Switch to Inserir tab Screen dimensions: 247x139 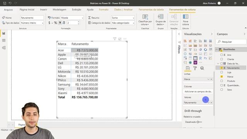[44, 10]
